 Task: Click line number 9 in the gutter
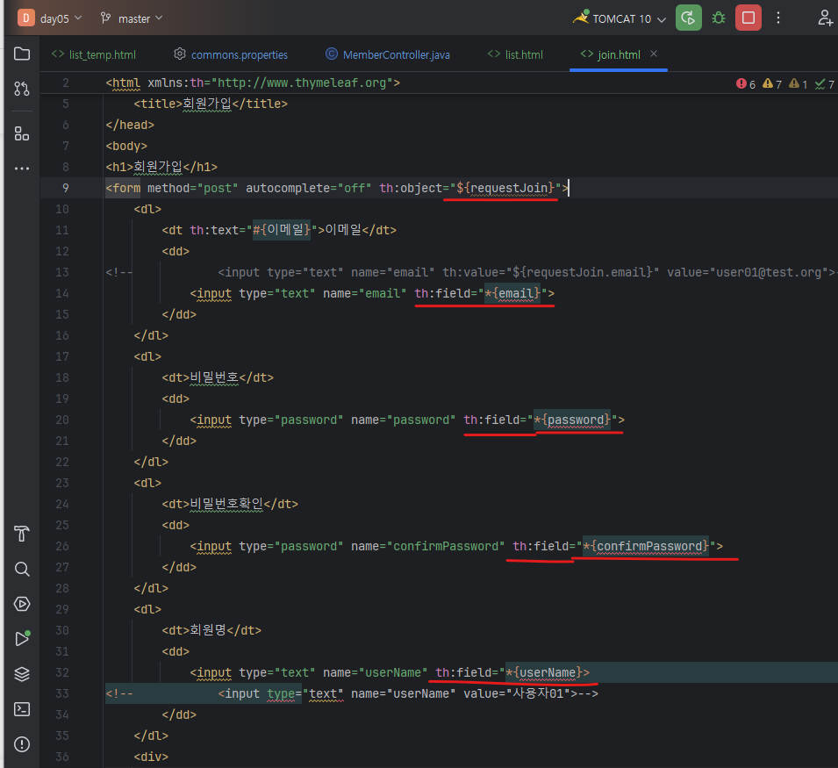65,188
